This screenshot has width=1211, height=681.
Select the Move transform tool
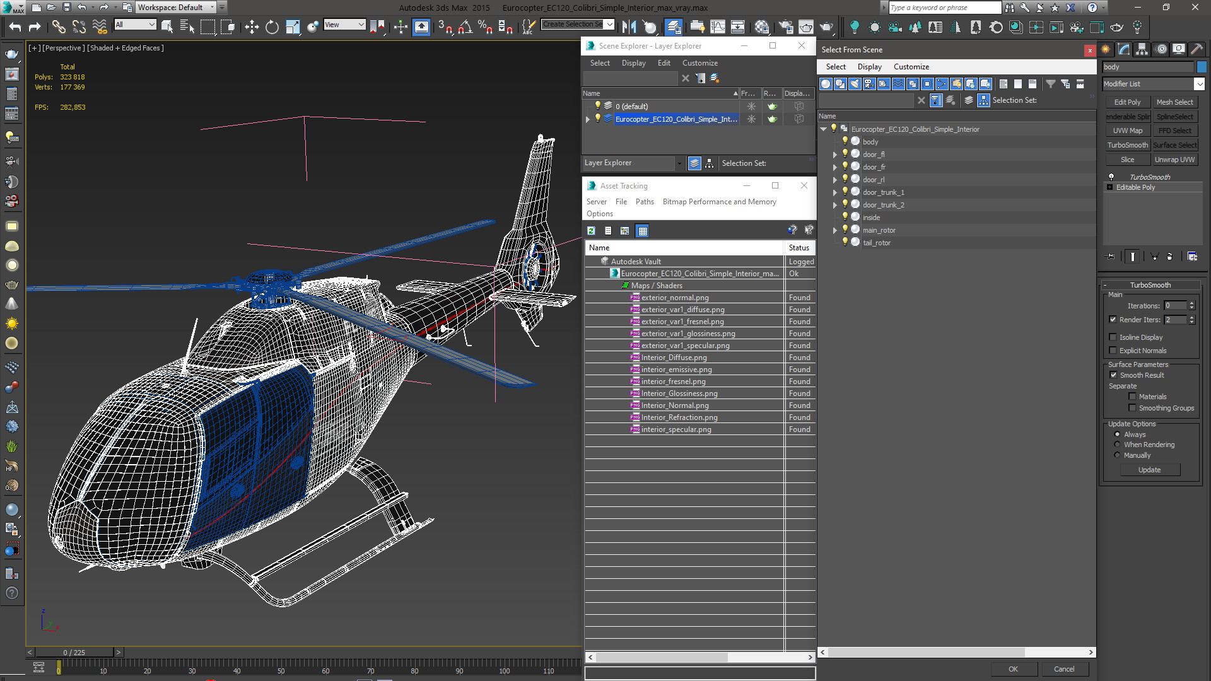pyautogui.click(x=252, y=26)
